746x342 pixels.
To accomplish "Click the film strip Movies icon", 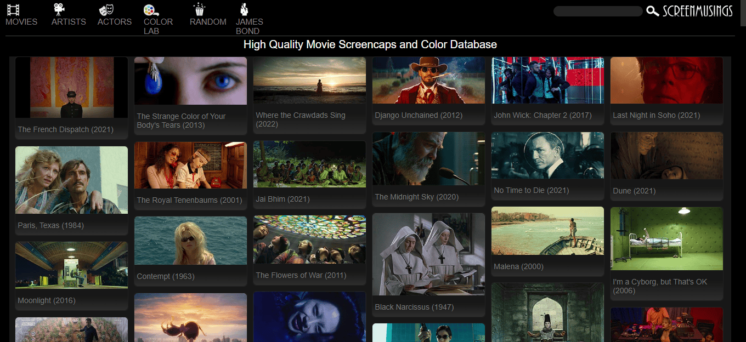I will tap(13, 9).
